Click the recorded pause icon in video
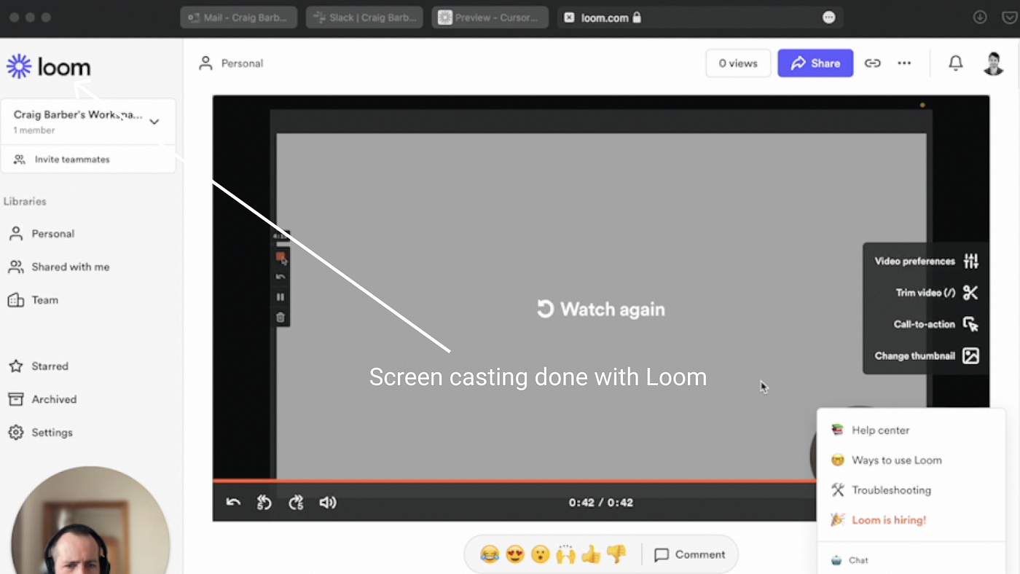 tap(280, 297)
